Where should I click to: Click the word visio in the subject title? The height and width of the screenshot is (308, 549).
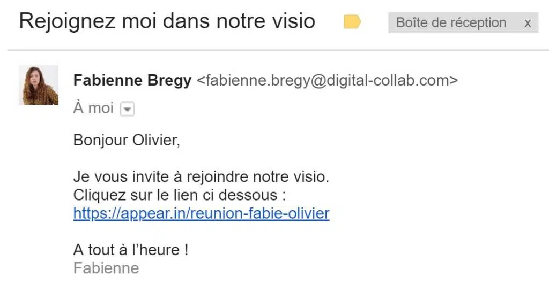click(x=294, y=21)
